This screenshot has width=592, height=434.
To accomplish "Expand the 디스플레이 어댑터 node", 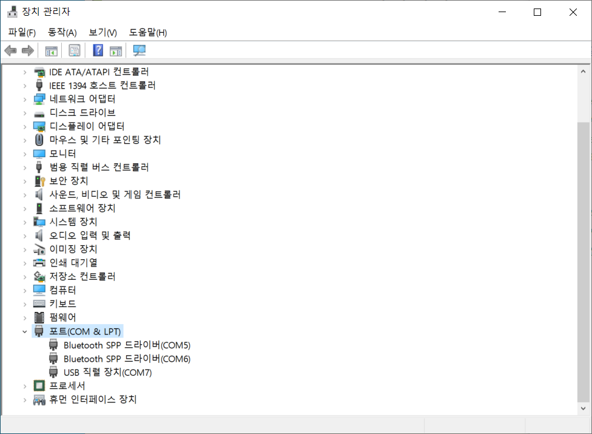I will tap(24, 126).
